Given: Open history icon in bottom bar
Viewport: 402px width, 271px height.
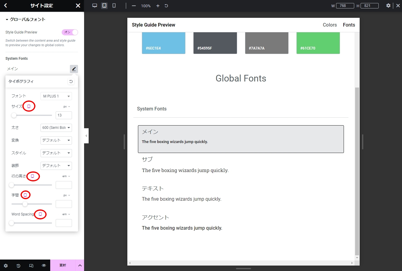Looking at the screenshot, I should click(18, 266).
